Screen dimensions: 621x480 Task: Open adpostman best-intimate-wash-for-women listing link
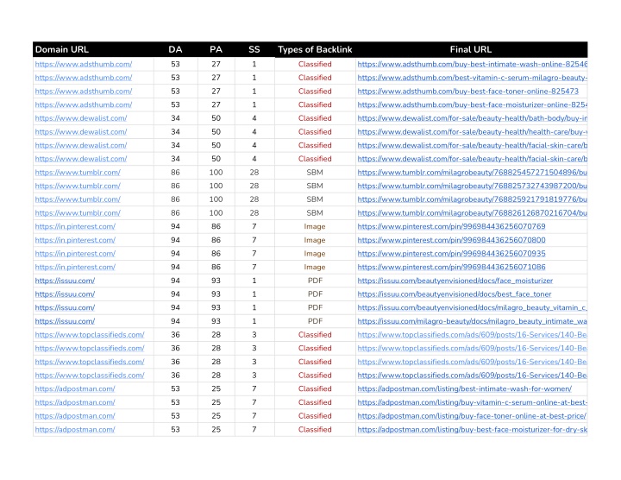coord(464,388)
